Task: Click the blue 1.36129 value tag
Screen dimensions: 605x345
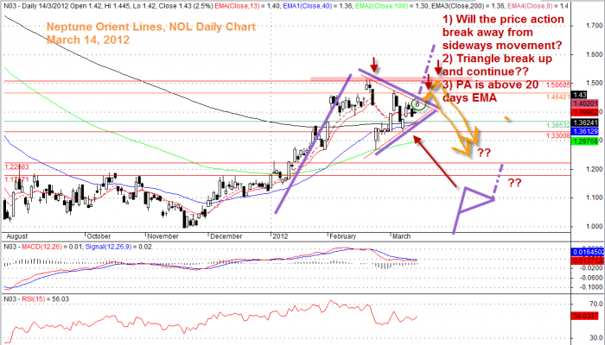Action: (585, 131)
